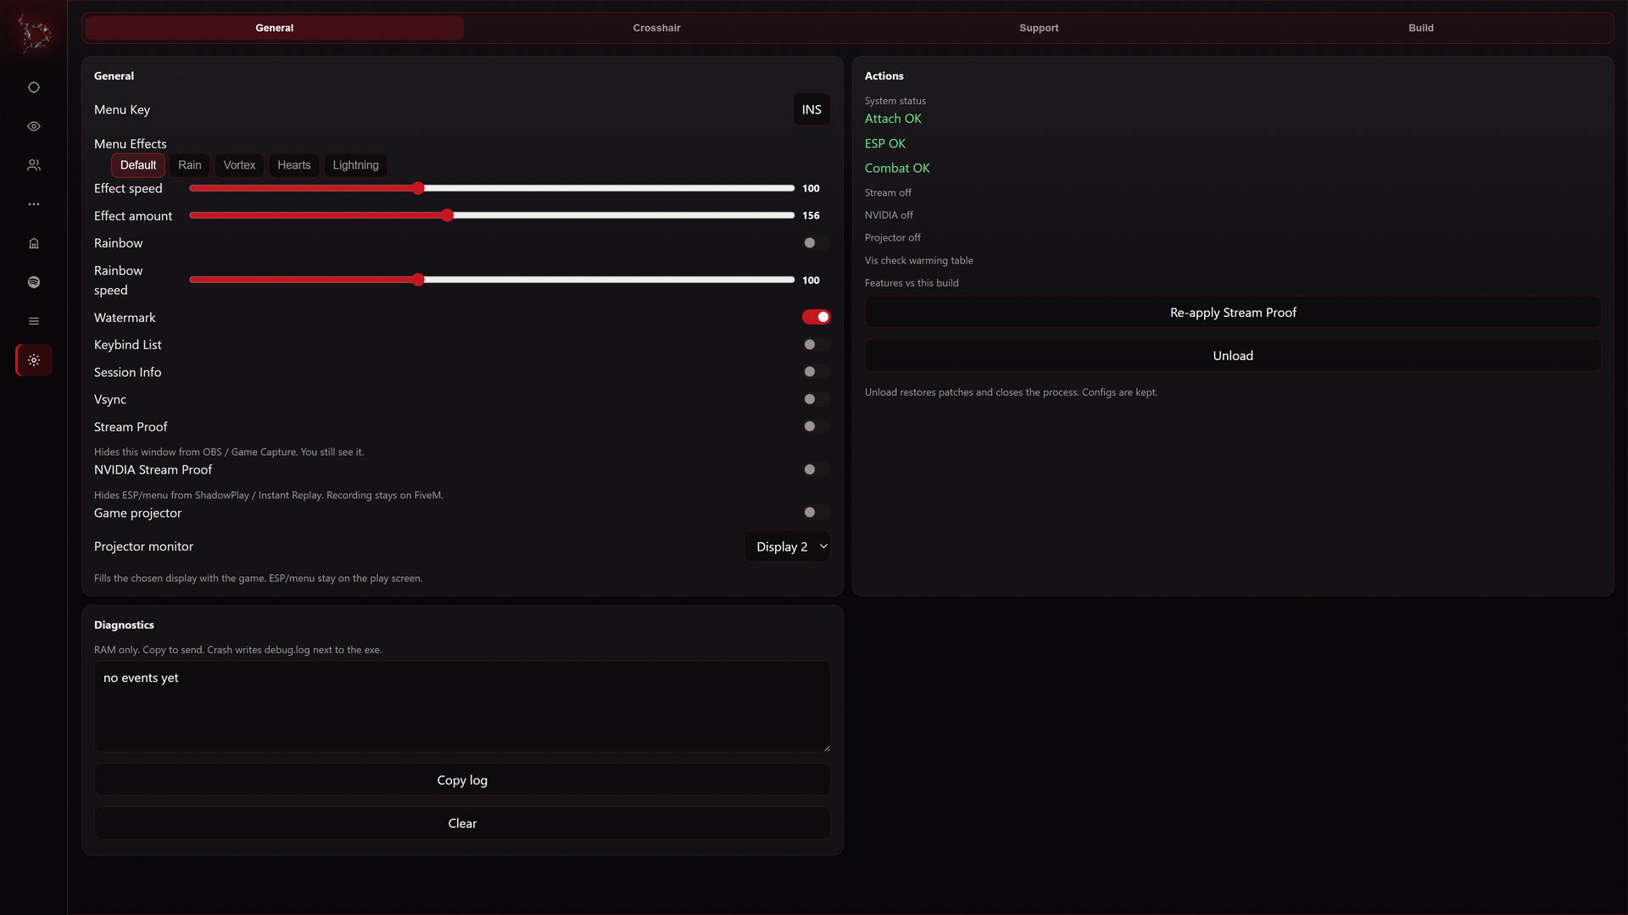The image size is (1628, 915).
Task: Switch to the Crosshair tab
Action: 656,28
